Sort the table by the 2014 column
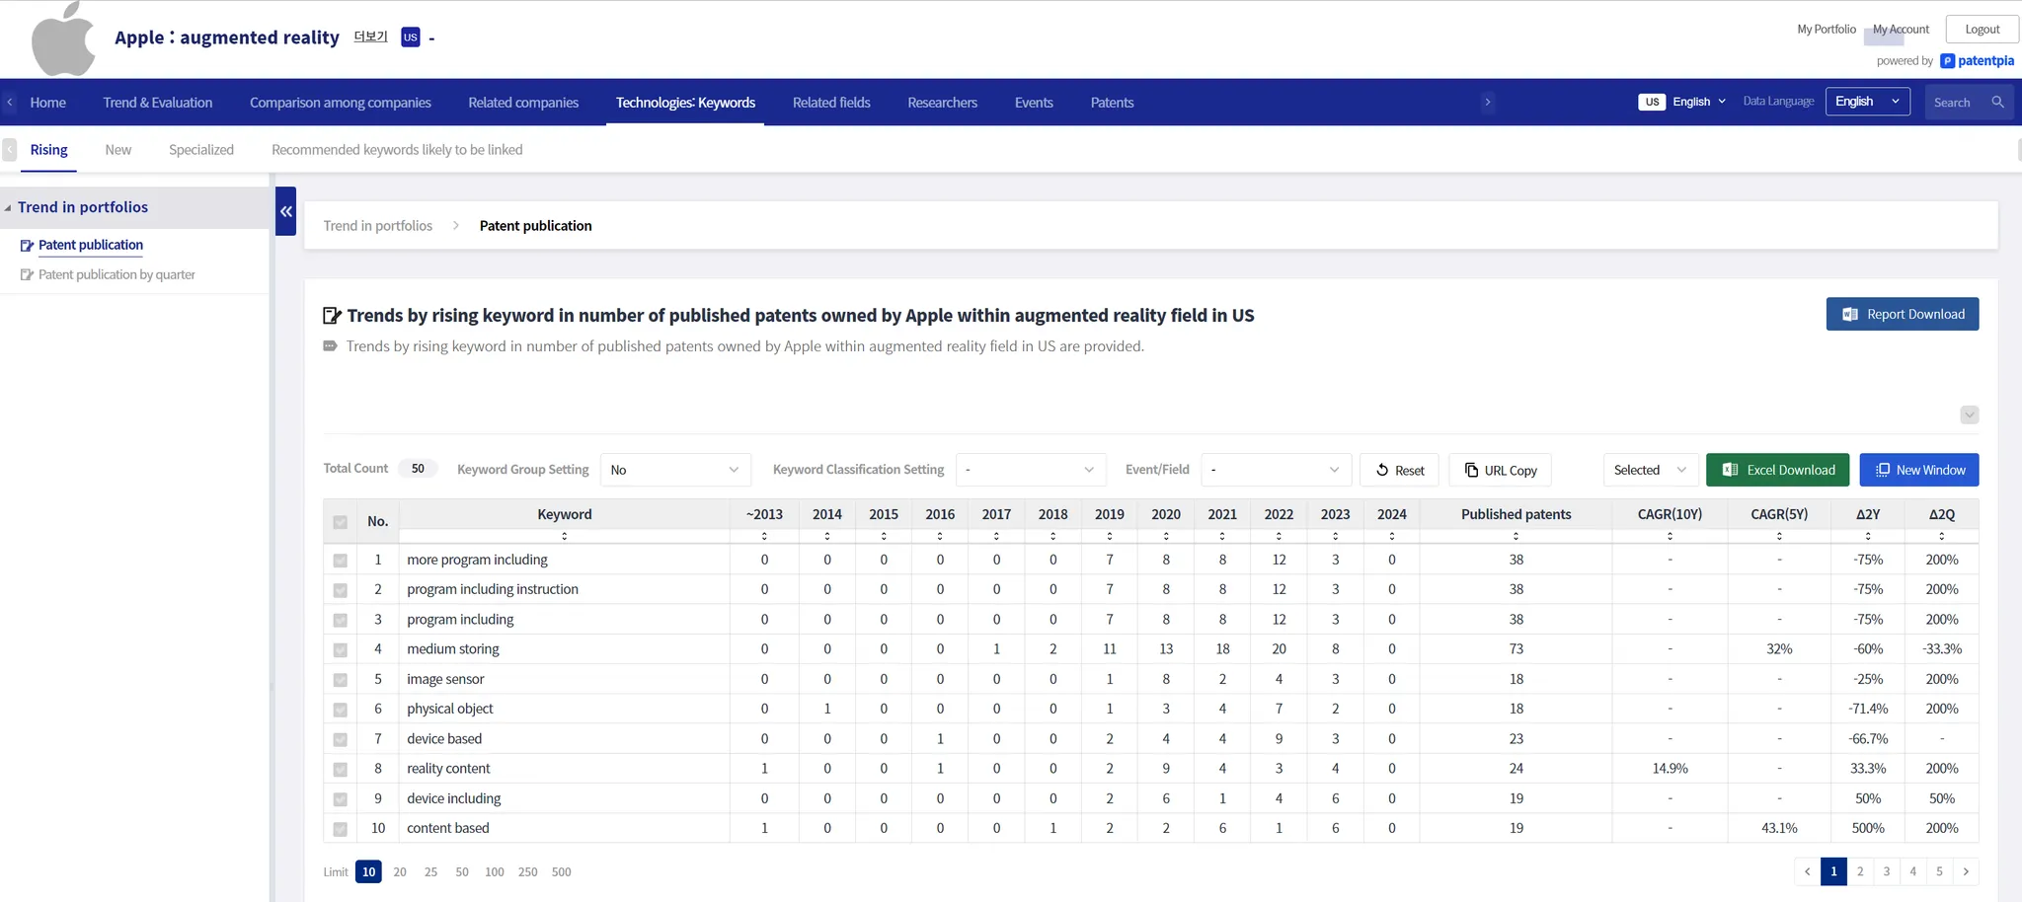 (x=827, y=536)
